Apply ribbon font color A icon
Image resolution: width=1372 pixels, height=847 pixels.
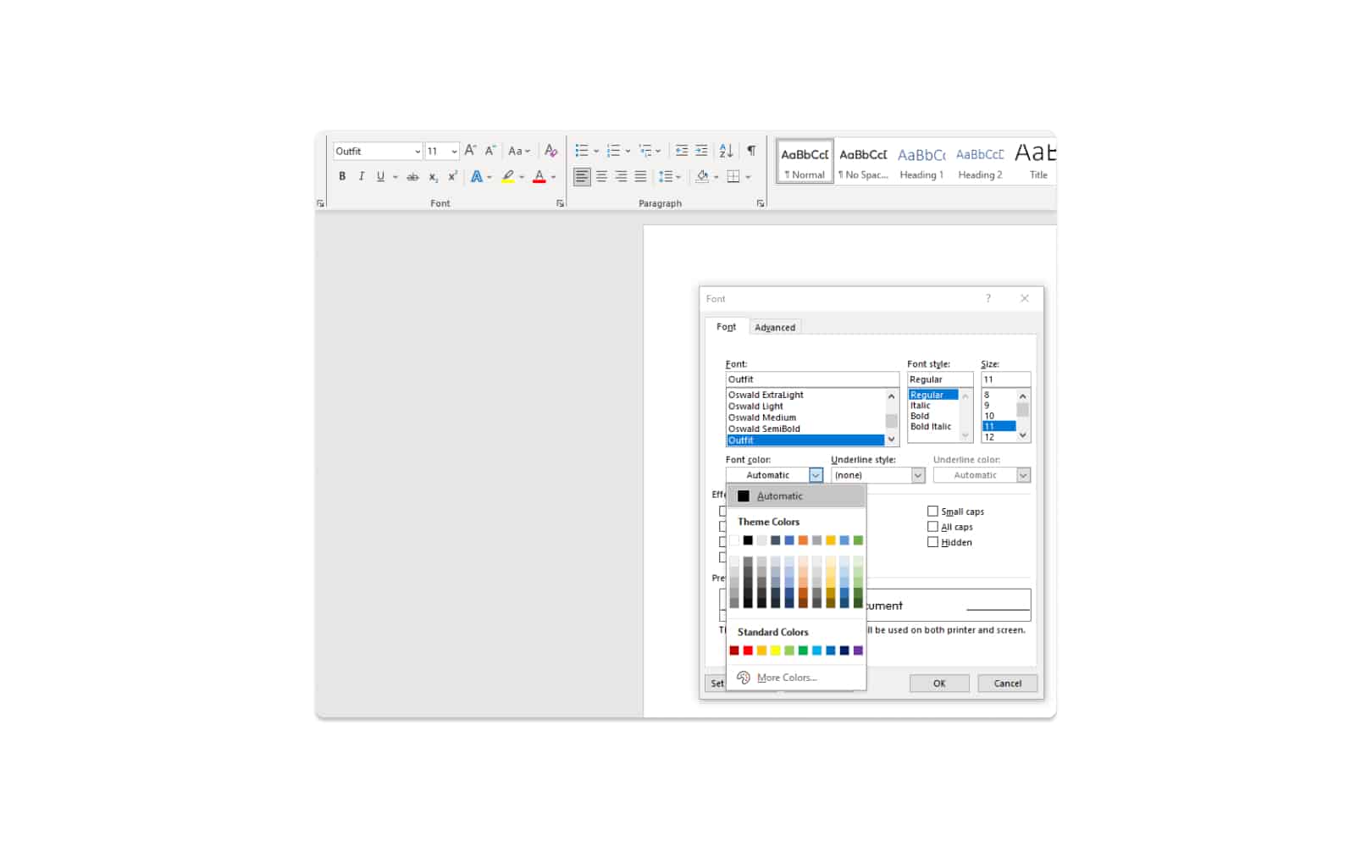pos(539,176)
